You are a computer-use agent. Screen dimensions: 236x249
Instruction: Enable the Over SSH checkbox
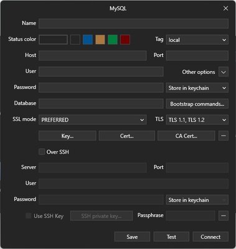click(42, 152)
